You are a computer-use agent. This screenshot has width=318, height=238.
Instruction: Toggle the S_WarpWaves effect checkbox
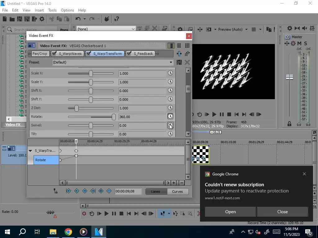coord(54,53)
